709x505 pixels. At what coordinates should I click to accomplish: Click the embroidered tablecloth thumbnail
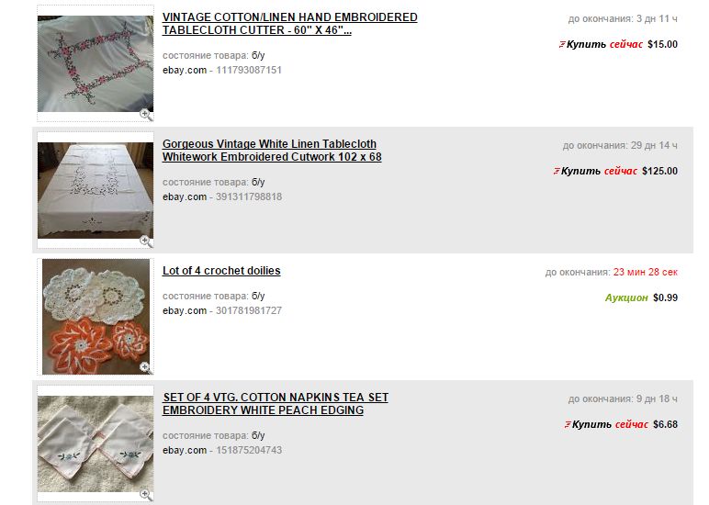click(96, 63)
